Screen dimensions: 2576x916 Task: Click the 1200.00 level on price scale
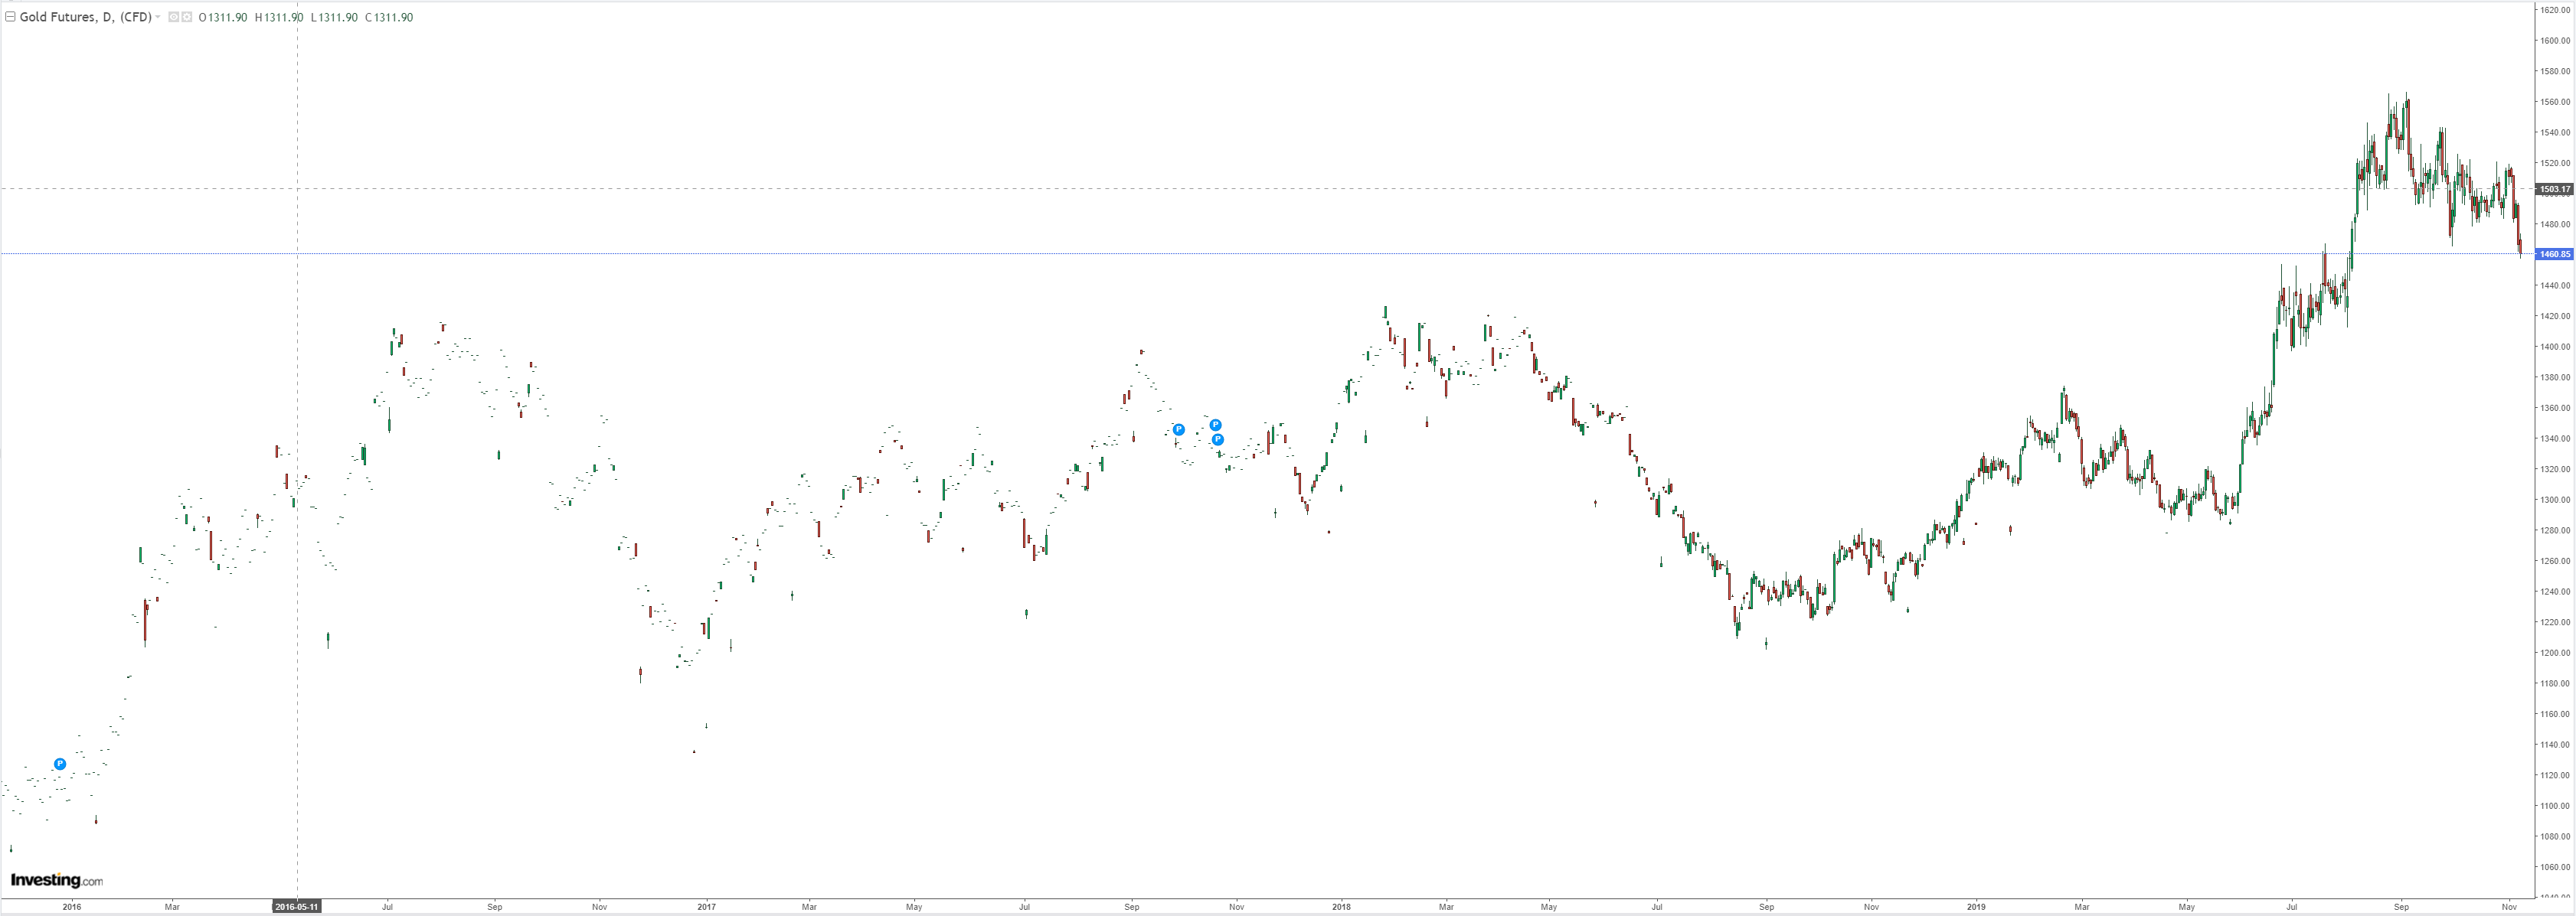tap(2555, 652)
